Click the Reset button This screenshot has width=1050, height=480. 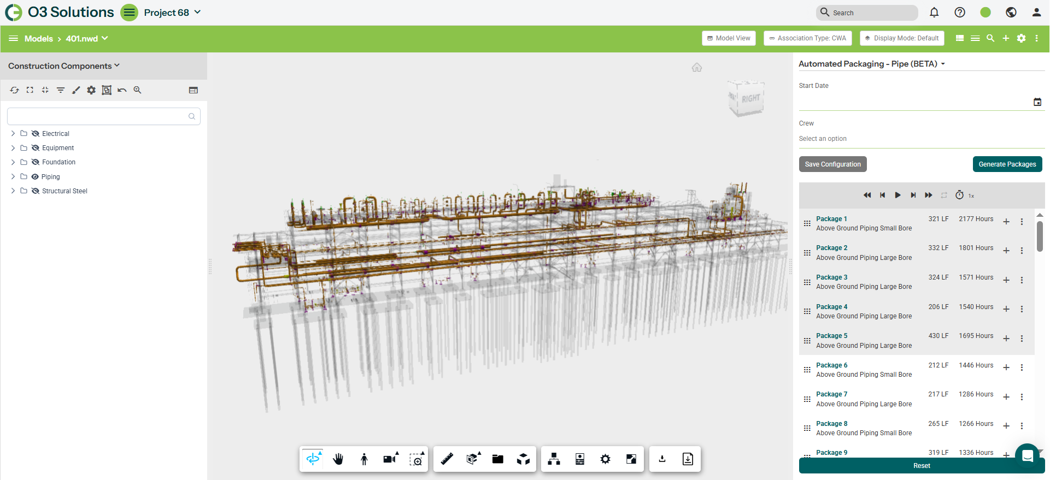pos(922,466)
